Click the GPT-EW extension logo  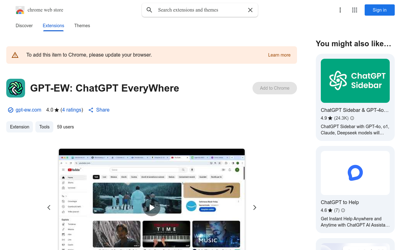click(16, 88)
